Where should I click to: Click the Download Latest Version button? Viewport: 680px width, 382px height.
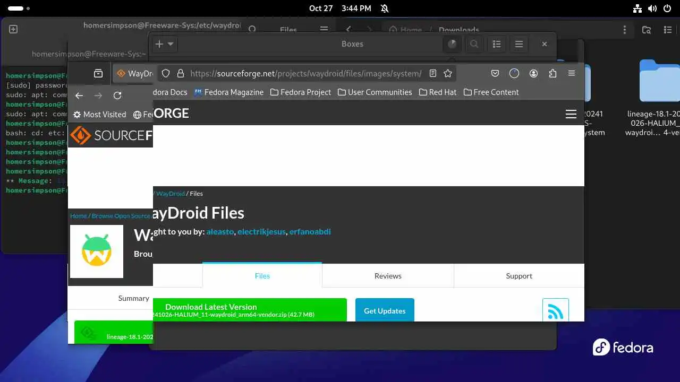click(x=250, y=310)
